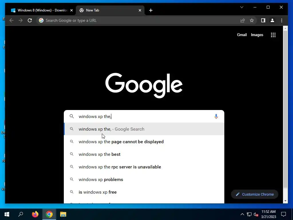The height and width of the screenshot is (220, 293).
Task: Open the Gmail link
Action: coord(242,35)
